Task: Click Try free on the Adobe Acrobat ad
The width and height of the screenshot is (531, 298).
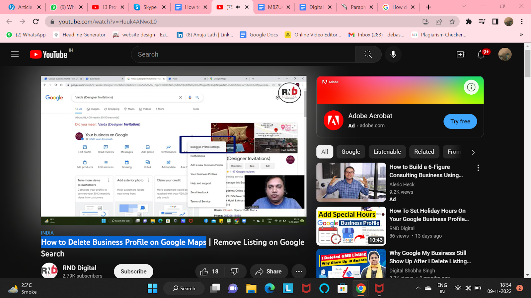Action: (x=460, y=121)
